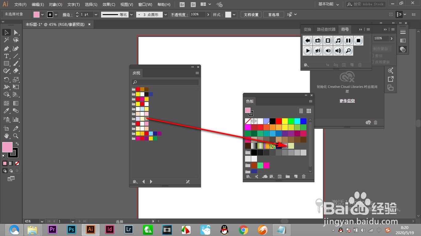Click the play symbol in Symbols panel
The width and height of the screenshot is (421, 236).
click(x=308, y=51)
